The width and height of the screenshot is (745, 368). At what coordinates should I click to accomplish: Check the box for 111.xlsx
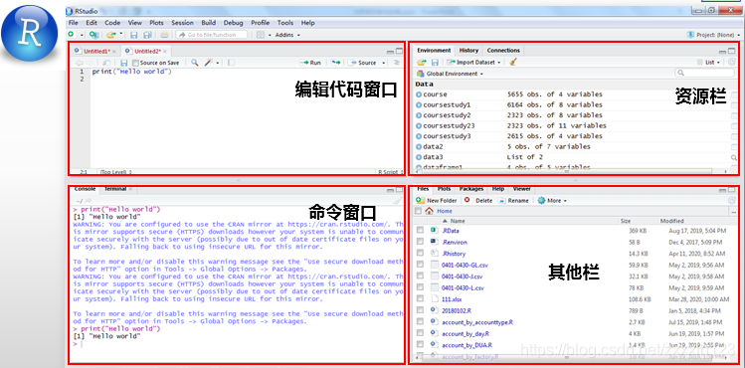point(420,299)
